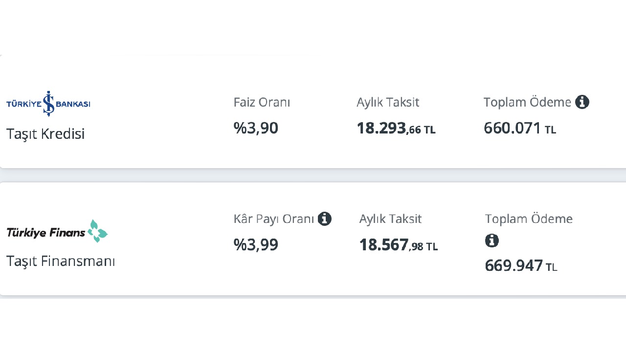Image resolution: width=626 pixels, height=352 pixels.
Task: Click the Türkiye İş Bankası logo
Action: click(48, 103)
